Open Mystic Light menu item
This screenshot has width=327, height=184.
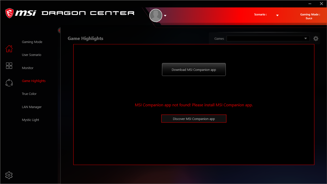tap(30, 120)
